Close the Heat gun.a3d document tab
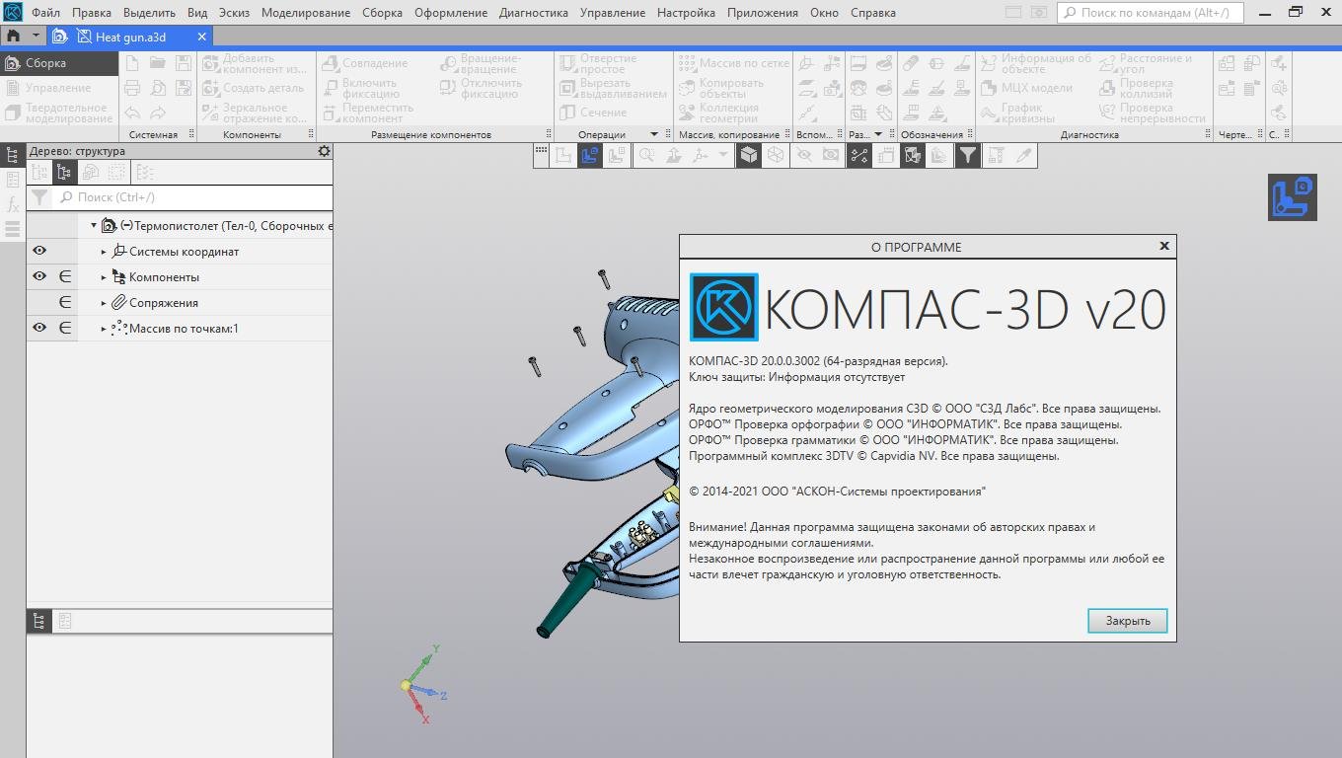1342x758 pixels. pyautogui.click(x=202, y=37)
